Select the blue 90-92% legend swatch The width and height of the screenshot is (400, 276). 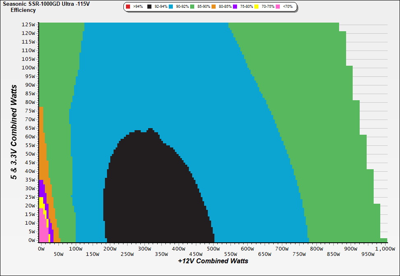(172, 7)
